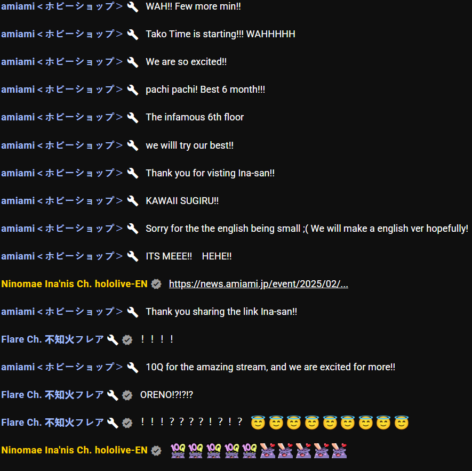
Task: Click the last halo smiley emoji
Action: click(402, 423)
